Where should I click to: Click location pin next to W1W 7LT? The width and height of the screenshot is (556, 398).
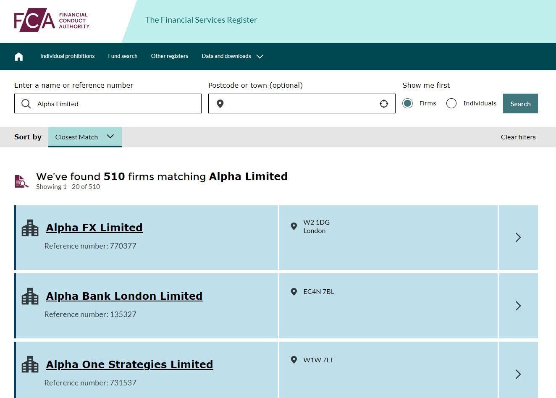[294, 360]
